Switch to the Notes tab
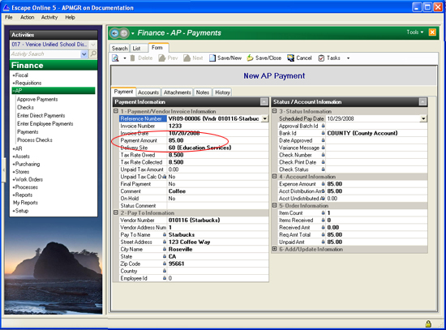The width and height of the screenshot is (446, 330). 203,92
